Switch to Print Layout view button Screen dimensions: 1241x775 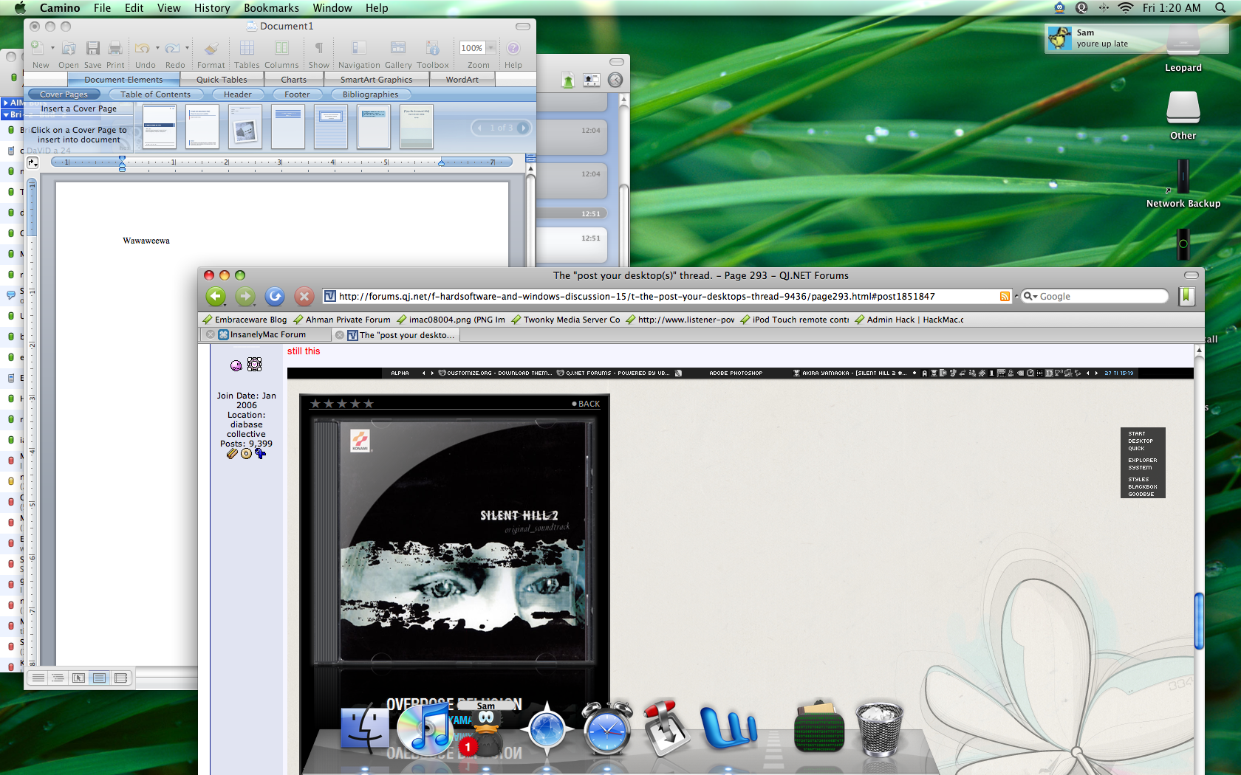(99, 678)
